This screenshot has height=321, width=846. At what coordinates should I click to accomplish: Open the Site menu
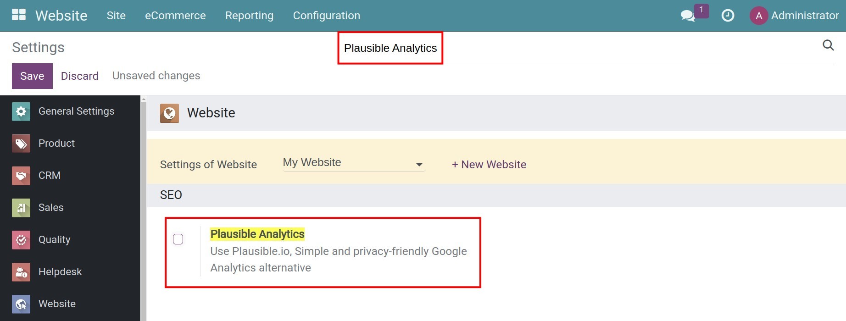click(x=116, y=16)
